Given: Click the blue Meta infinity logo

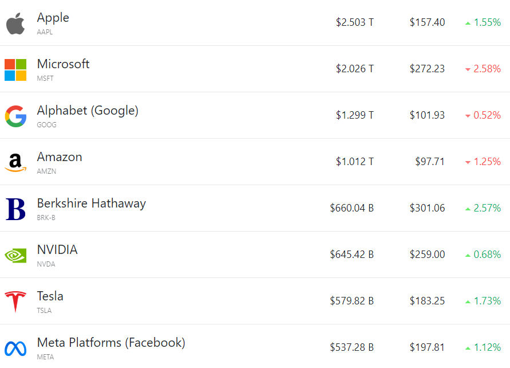Looking at the screenshot, I should coord(15,348).
